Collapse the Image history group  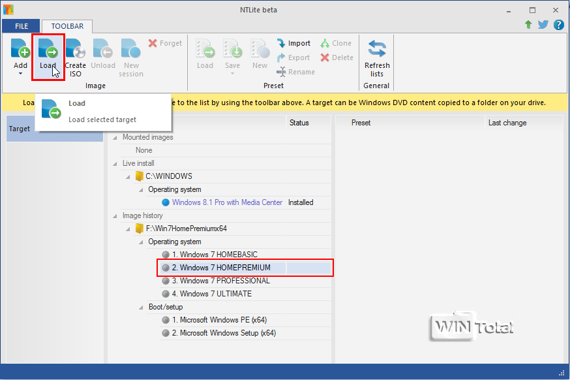pos(115,216)
